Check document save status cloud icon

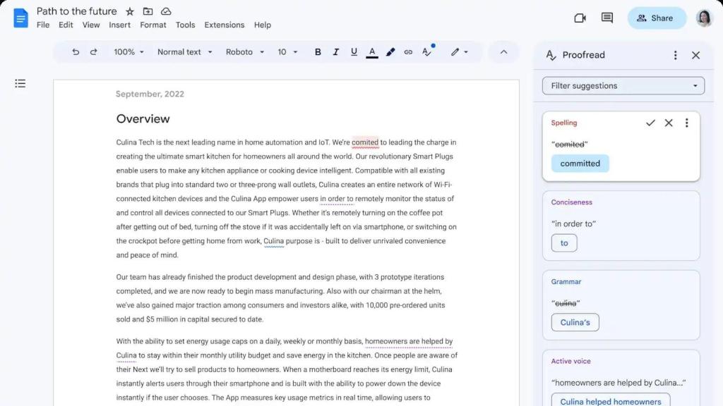click(166, 11)
